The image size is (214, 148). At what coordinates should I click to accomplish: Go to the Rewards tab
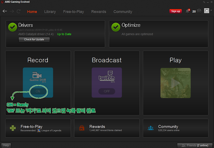pos(99,12)
